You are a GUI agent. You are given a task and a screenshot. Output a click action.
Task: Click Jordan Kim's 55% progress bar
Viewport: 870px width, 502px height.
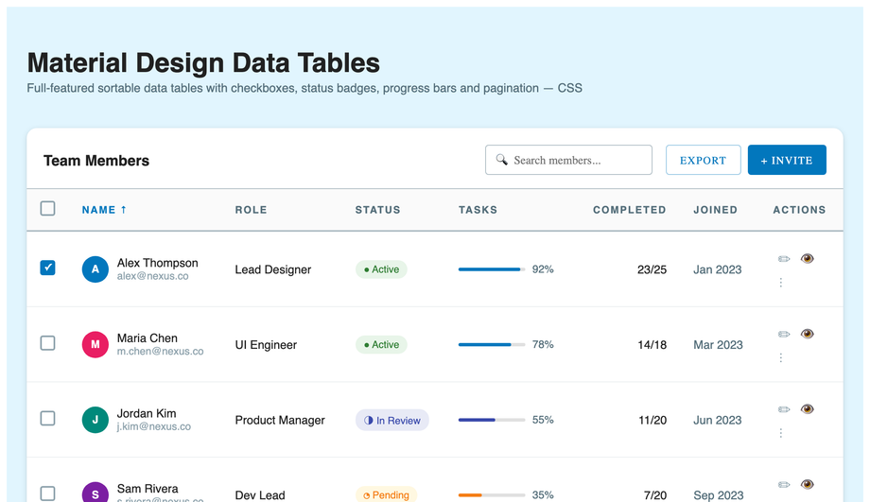coord(492,420)
